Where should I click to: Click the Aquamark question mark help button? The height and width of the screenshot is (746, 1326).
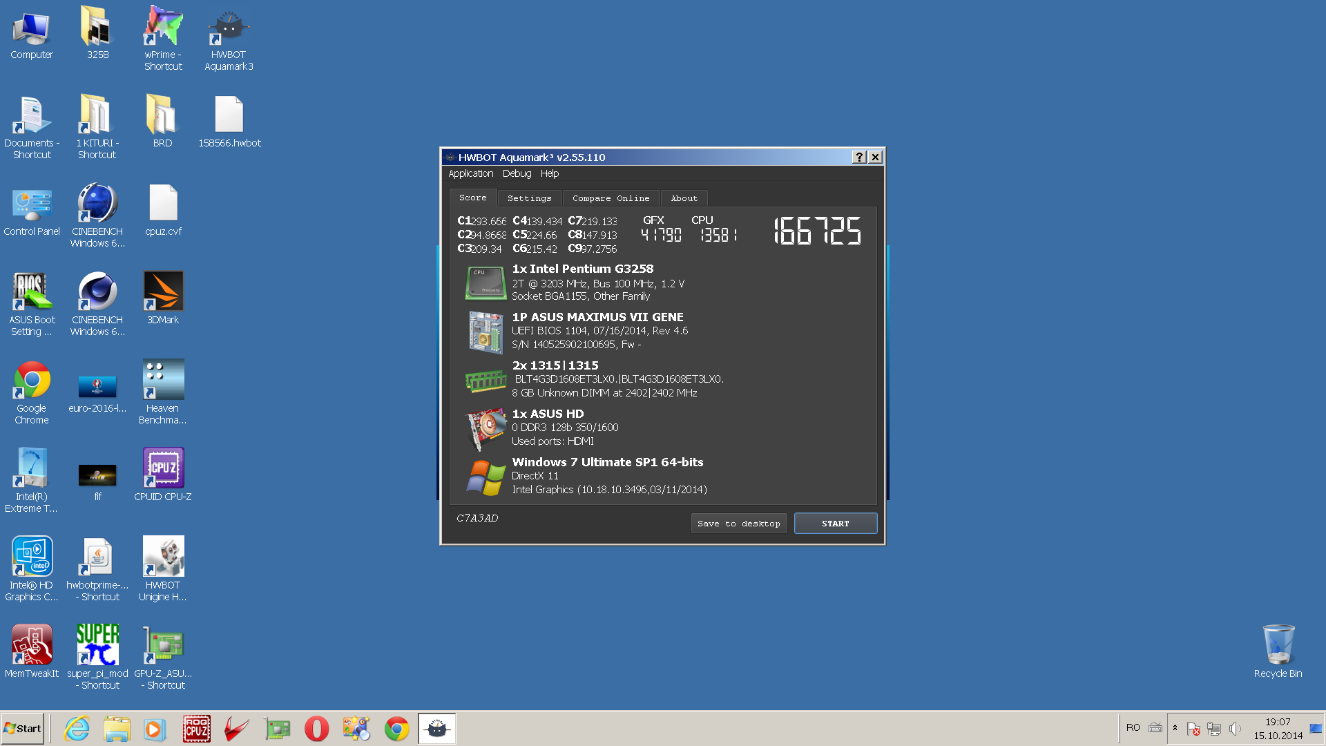pyautogui.click(x=859, y=157)
